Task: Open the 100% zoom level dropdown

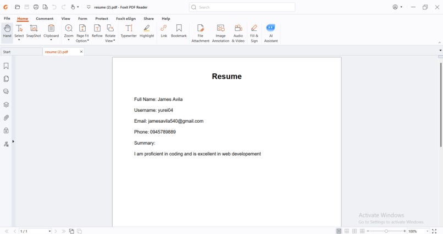Action: (427, 231)
